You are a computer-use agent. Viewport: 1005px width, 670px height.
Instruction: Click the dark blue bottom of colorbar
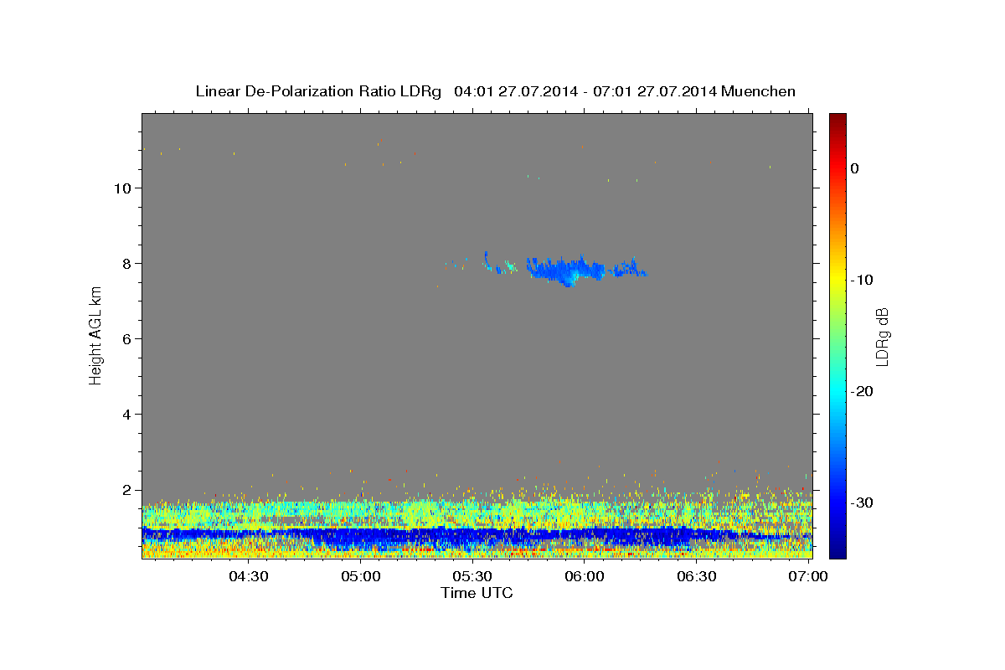coord(837,550)
